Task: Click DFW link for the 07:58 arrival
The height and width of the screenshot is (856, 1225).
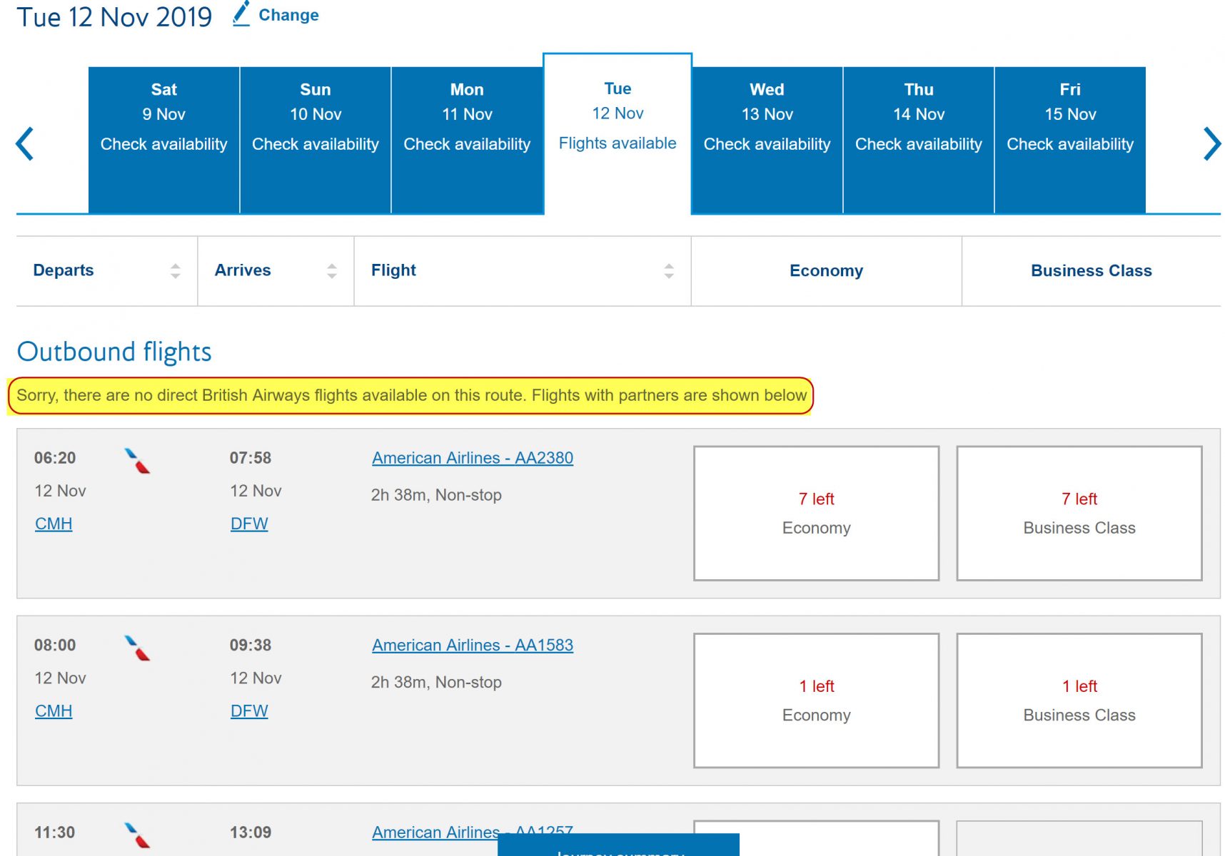Action: point(249,524)
